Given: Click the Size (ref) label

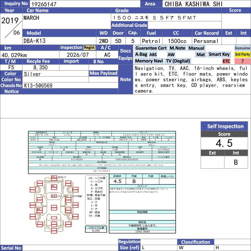Looking at the screenshot, I should [129, 248].
